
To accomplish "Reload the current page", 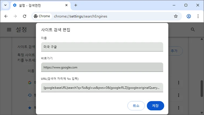I will pos(24,16).
